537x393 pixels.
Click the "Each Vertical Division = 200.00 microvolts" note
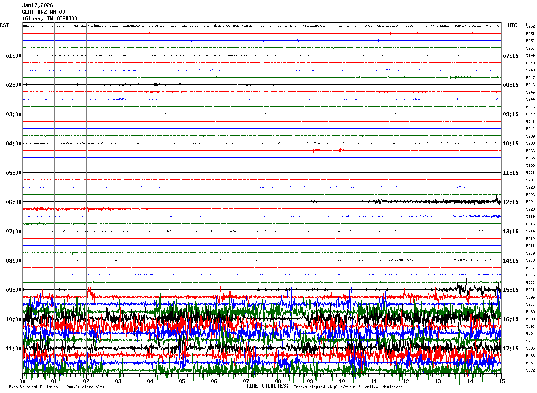[x=57, y=387]
